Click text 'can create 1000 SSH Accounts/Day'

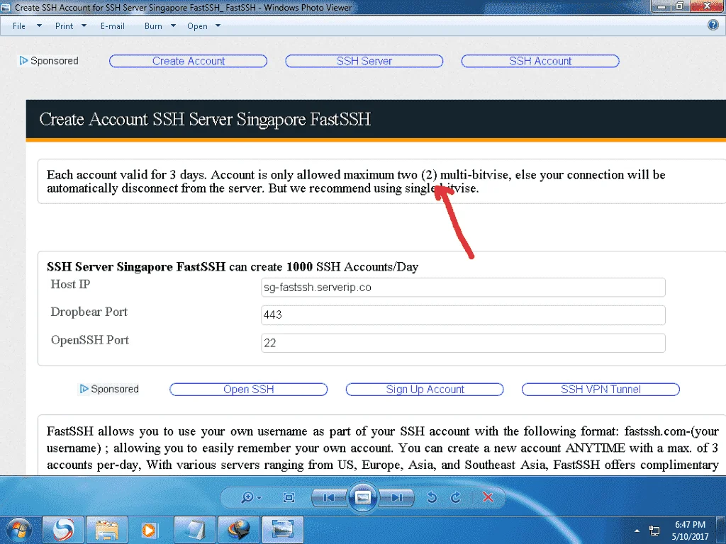pos(323,267)
